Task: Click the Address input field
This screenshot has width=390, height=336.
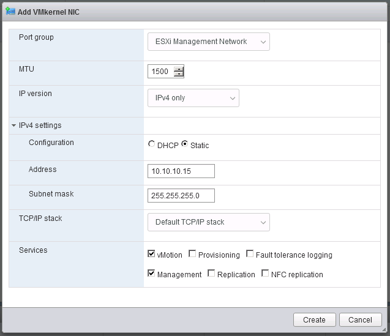Action: click(x=181, y=171)
